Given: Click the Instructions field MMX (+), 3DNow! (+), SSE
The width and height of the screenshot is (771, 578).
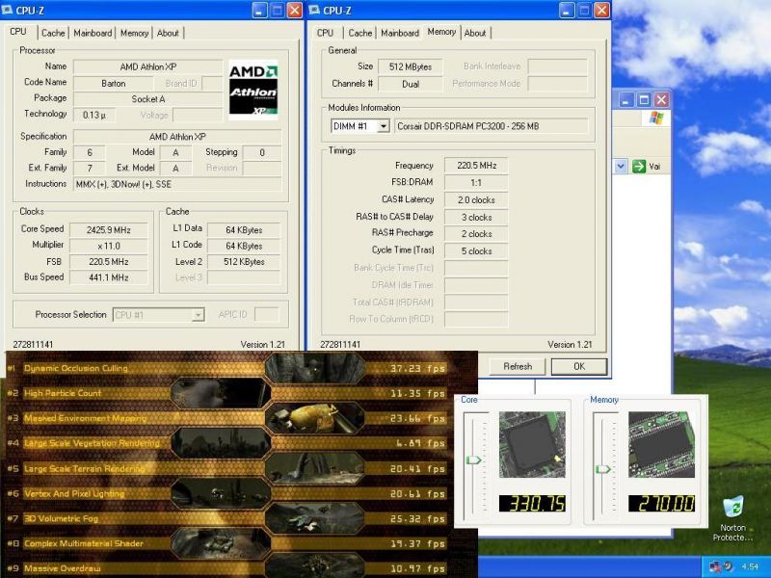Looking at the screenshot, I should pos(177,184).
